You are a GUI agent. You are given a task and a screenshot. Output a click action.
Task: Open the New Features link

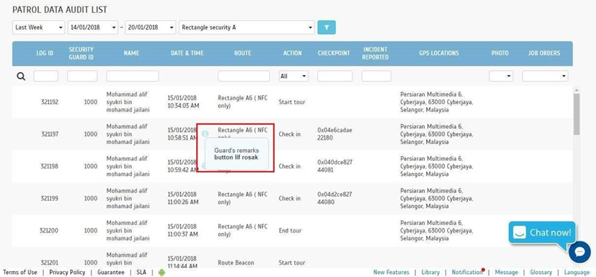391,273
